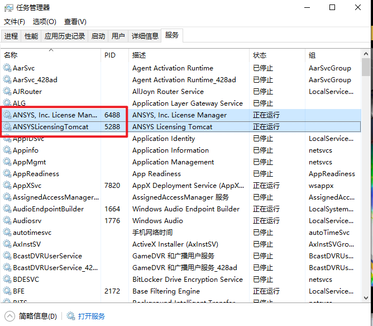Sort services by 名称 column header
The height and width of the screenshot is (326, 373).
coord(11,55)
